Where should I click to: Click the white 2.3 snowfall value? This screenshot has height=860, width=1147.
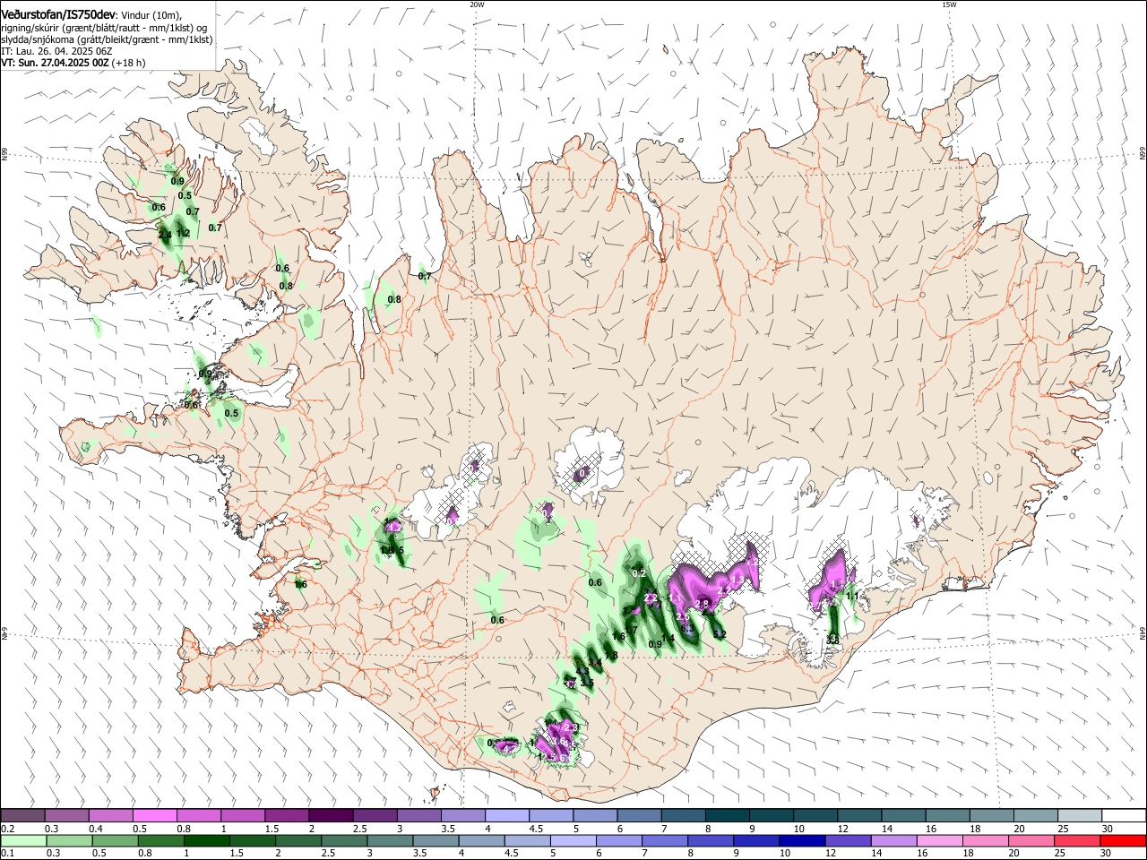click(572, 727)
